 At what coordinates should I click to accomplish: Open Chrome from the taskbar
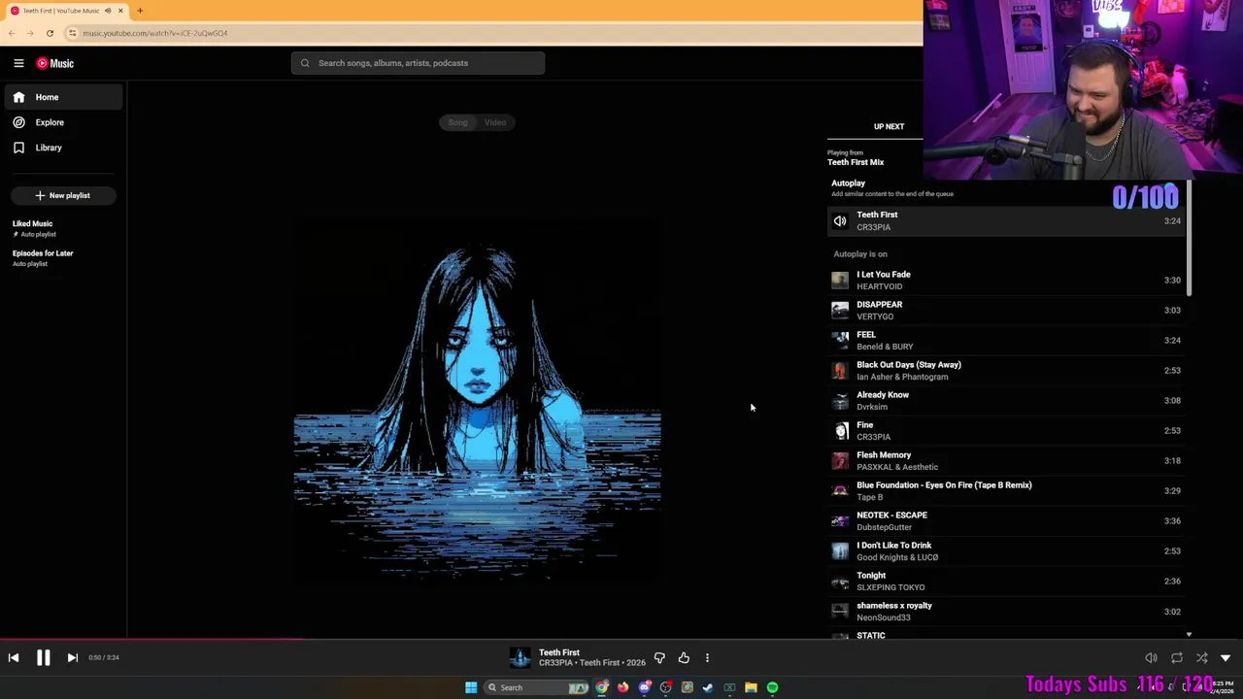tap(602, 687)
